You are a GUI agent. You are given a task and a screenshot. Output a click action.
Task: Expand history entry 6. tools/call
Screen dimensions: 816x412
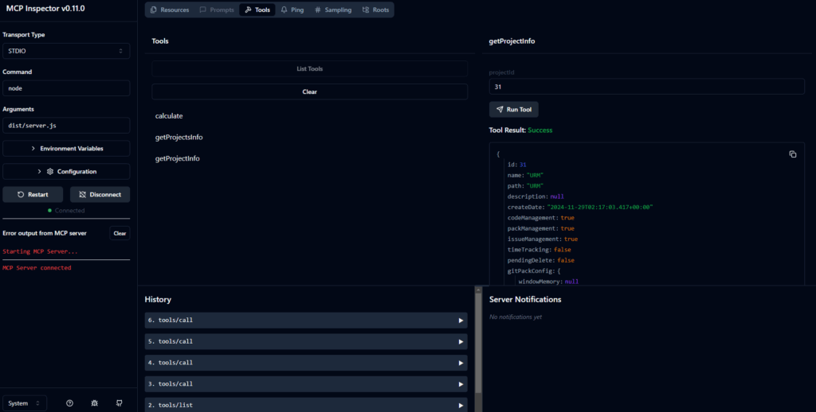(306, 321)
